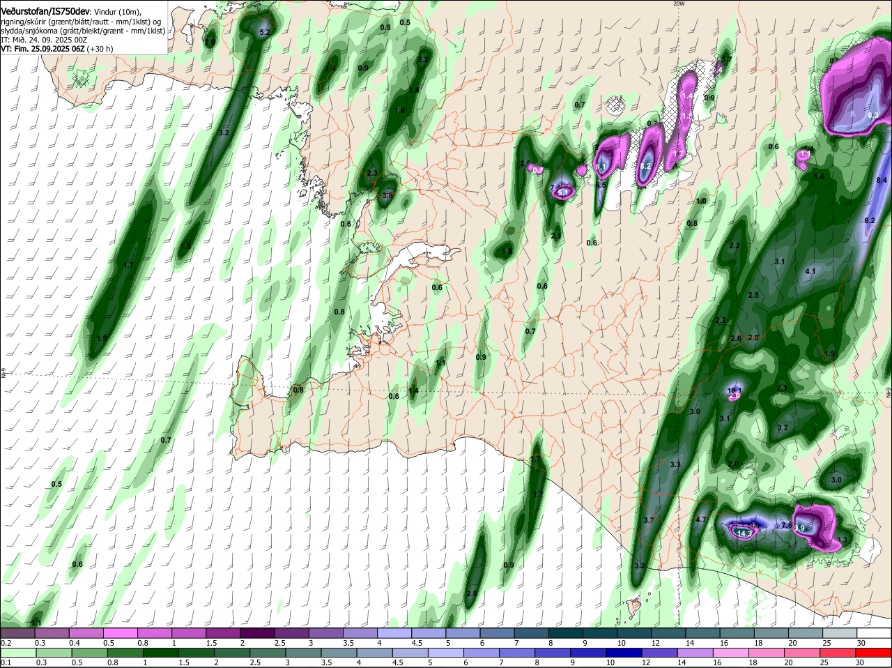Pick the bright red swatch after 30 in the lower legend row

tap(875, 653)
